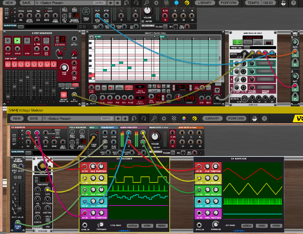Open the NOTE DURATION 1/4 dropdown
The height and width of the screenshot is (234, 303).
coord(140,87)
